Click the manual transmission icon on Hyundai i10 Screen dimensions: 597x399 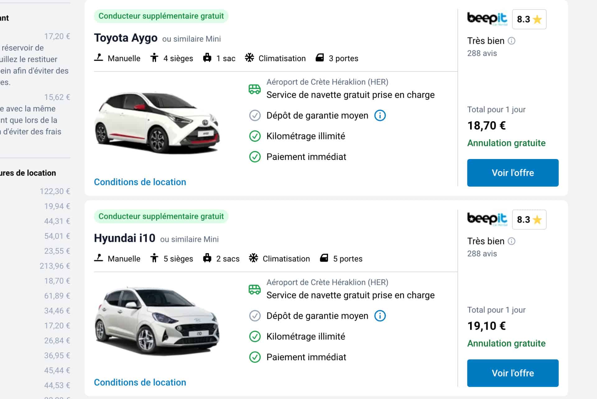point(98,258)
